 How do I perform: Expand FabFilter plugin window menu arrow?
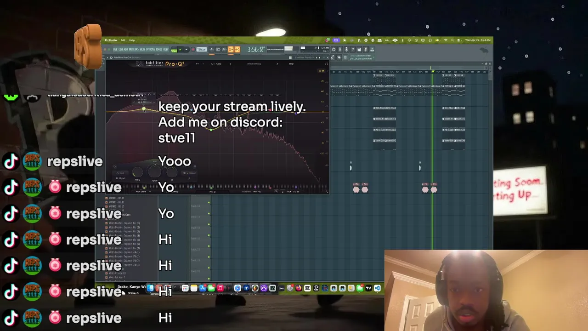click(107, 57)
